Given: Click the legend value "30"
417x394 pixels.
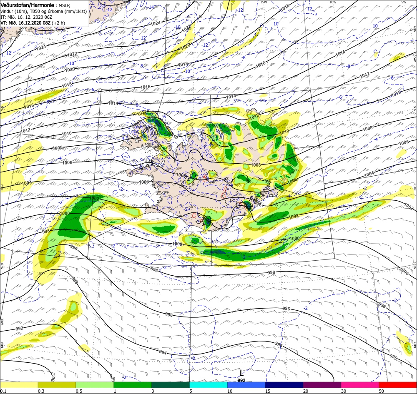Looking at the screenshot, I should pos(343,391).
